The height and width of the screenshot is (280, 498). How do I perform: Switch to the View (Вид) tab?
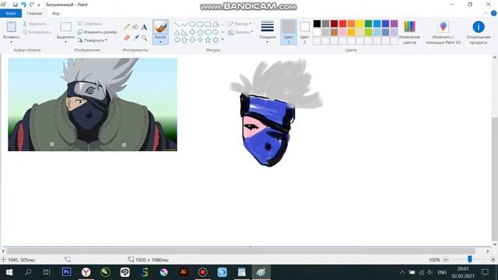[x=55, y=13]
